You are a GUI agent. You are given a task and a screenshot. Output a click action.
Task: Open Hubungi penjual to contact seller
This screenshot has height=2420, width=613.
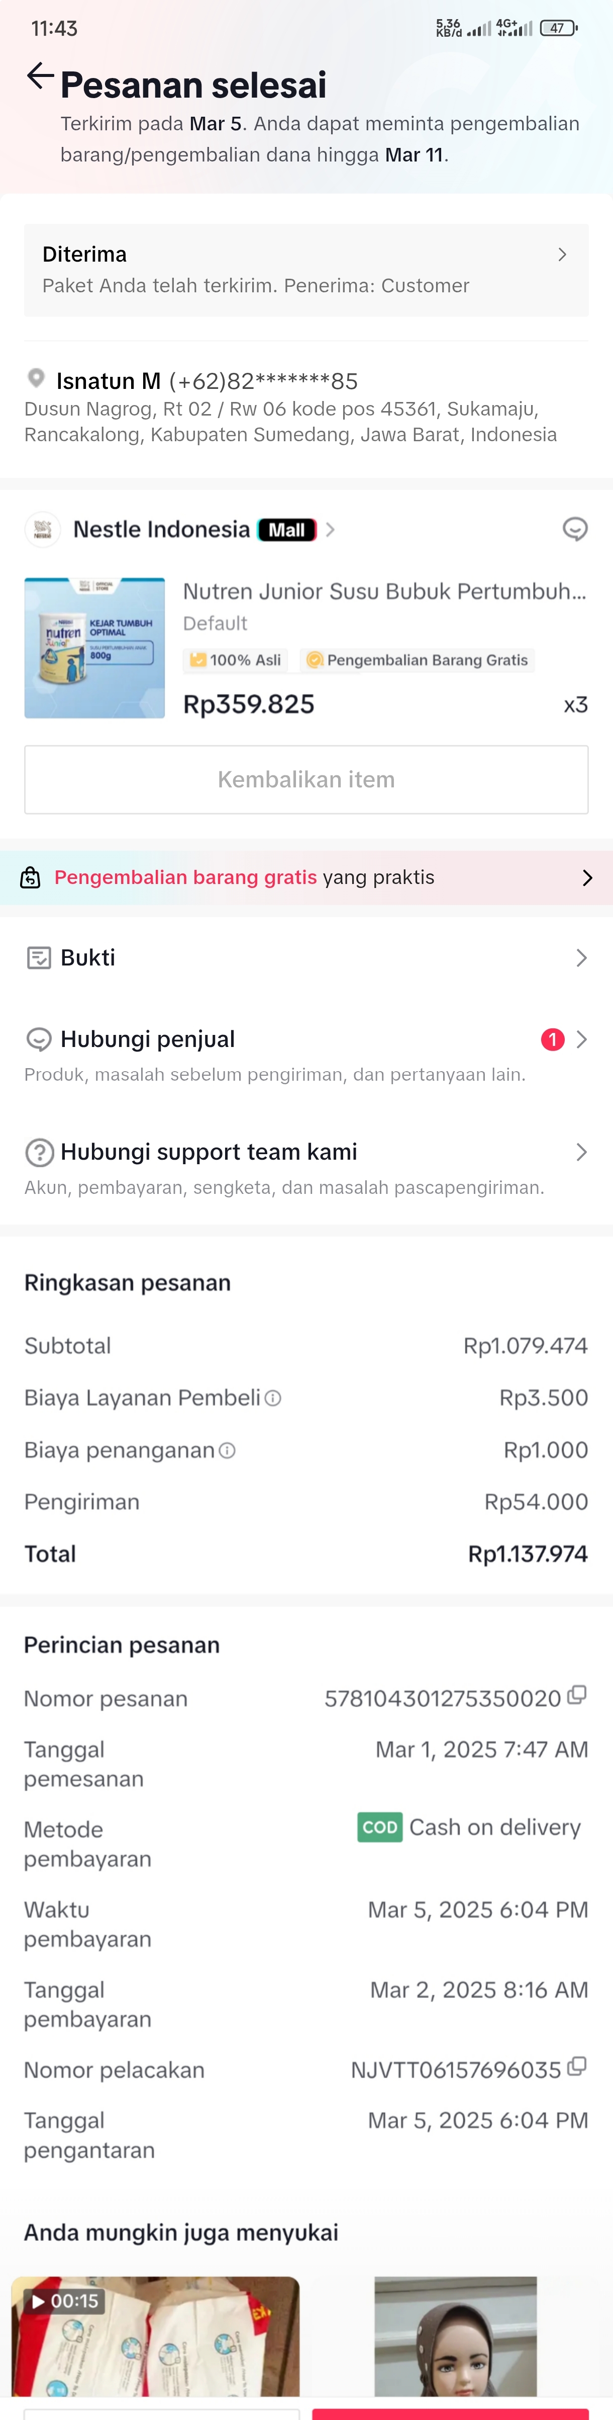(x=306, y=1040)
